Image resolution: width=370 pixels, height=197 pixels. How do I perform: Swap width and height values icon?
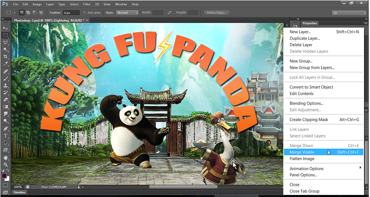click(169, 13)
